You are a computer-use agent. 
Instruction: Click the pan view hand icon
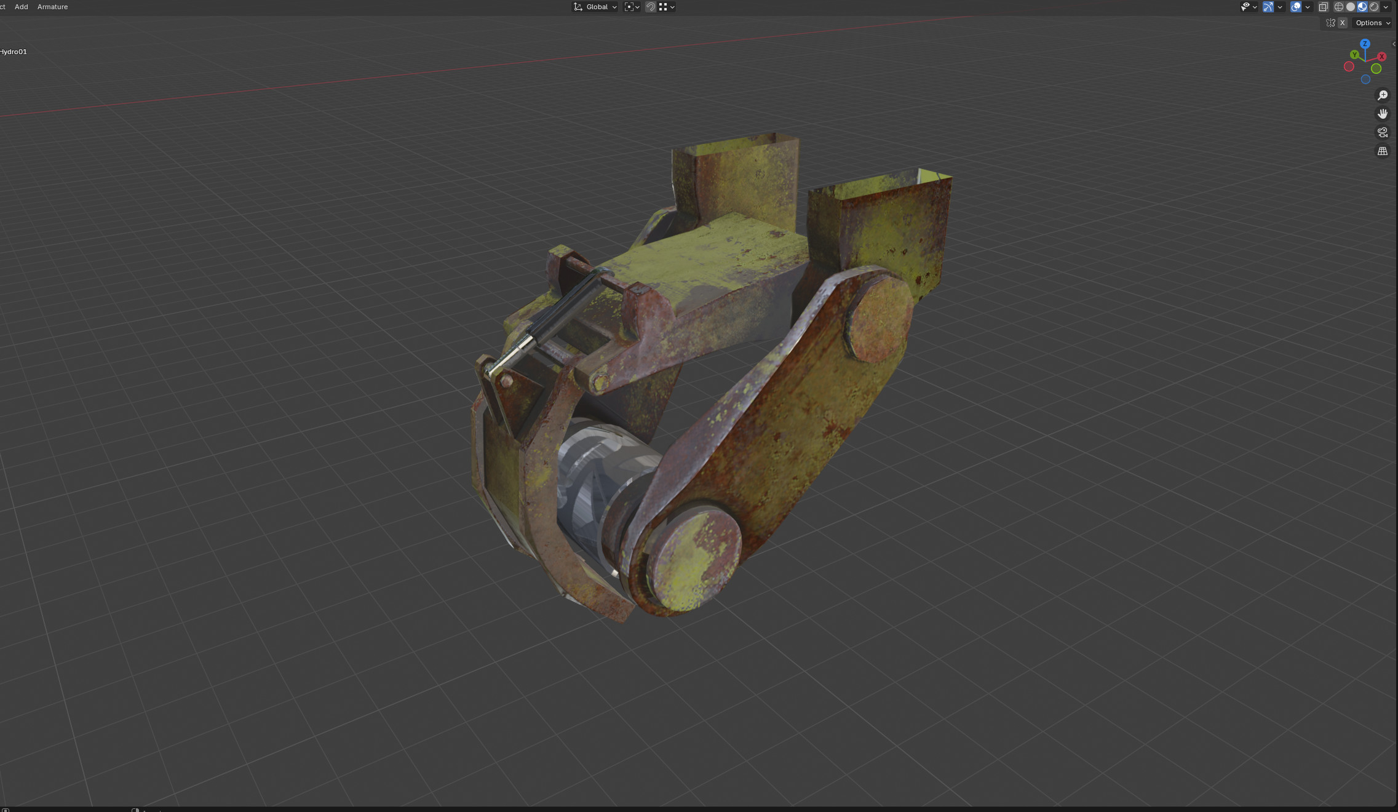coord(1383,114)
